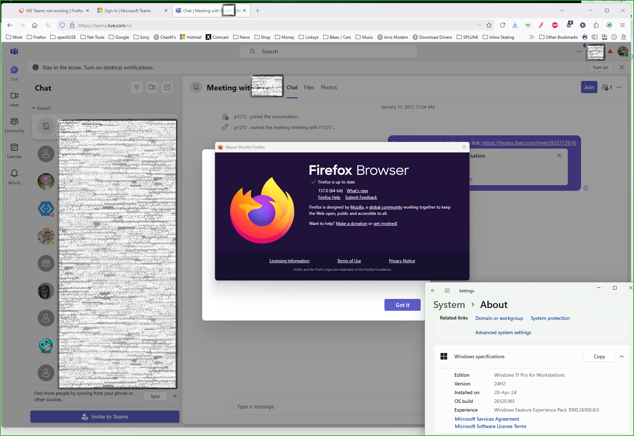Go back in the Settings window
Image resolution: width=634 pixels, height=436 pixels.
433,291
